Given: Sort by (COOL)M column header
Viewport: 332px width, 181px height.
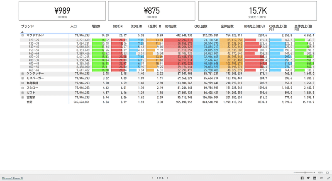Looking at the screenshot, I should [x=136, y=26].
